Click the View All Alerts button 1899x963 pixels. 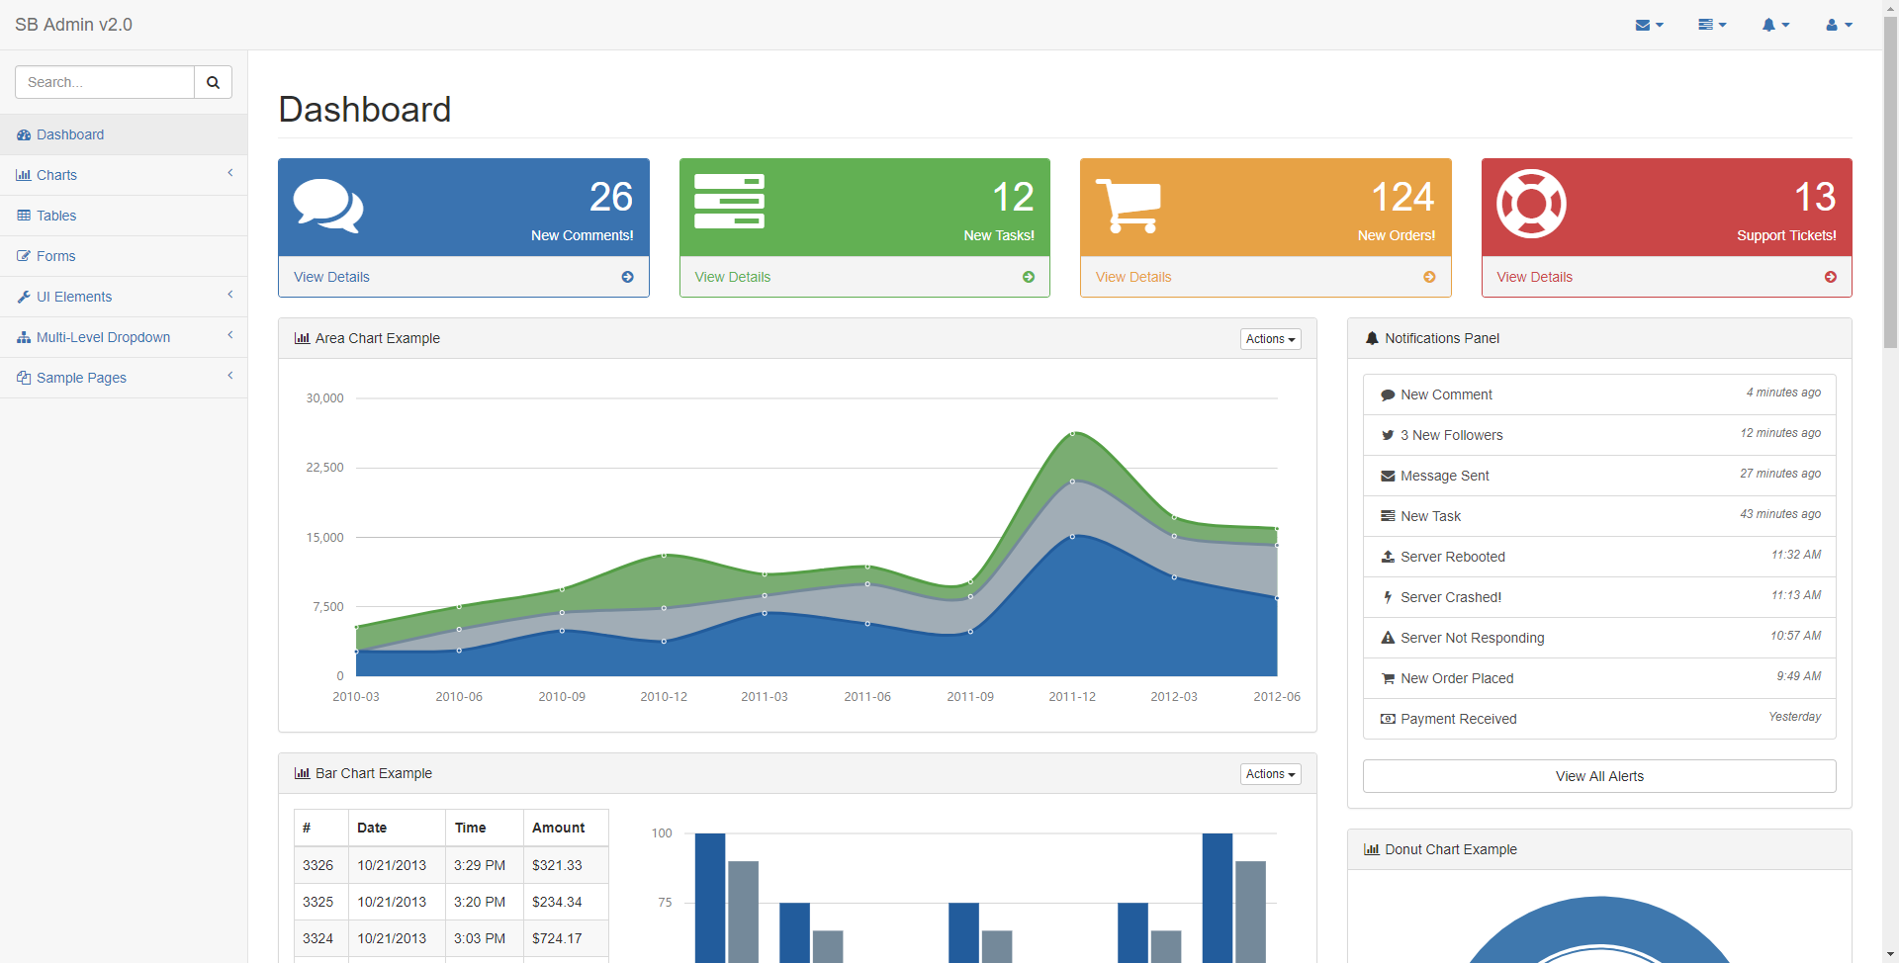point(1599,776)
